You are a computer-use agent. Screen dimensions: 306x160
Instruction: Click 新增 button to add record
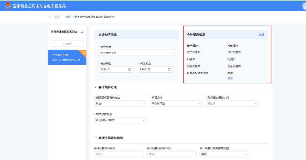67,44
